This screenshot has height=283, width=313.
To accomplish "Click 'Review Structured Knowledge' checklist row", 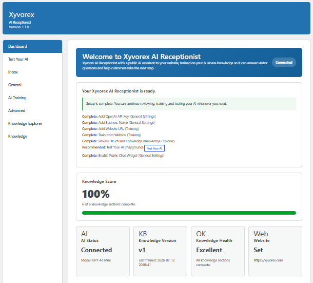I will pyautogui.click(x=128, y=141).
